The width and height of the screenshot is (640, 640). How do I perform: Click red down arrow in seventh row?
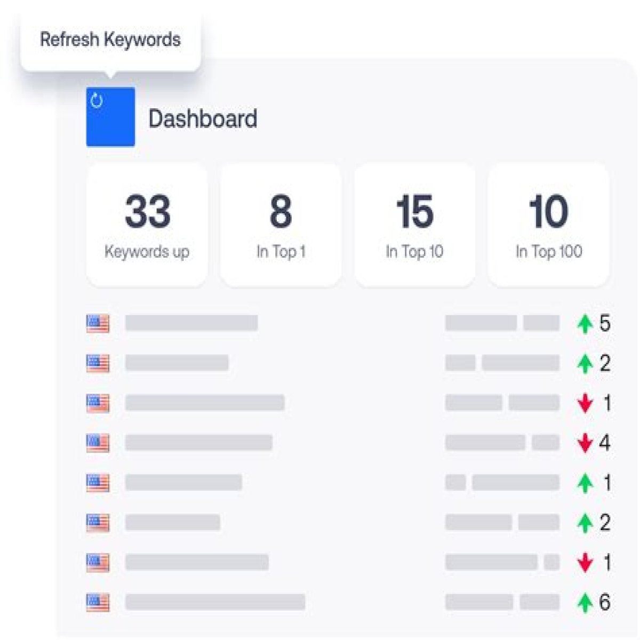(x=585, y=563)
